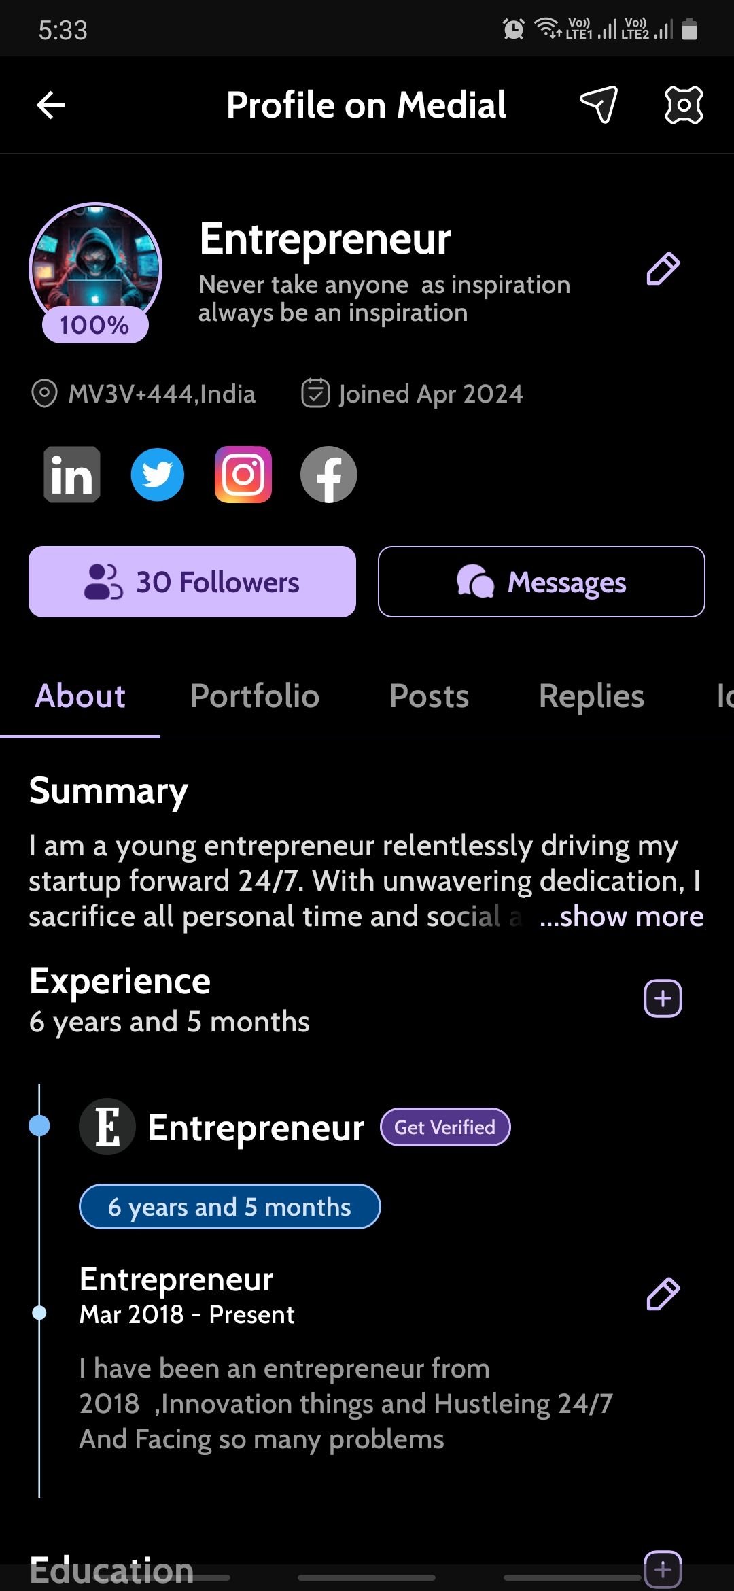734x1591 pixels.
Task: Open Messages button
Action: 541,582
